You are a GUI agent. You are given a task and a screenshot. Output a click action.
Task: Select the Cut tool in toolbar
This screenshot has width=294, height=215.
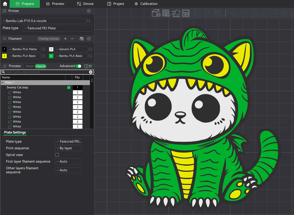pyautogui.click(x=274, y=13)
